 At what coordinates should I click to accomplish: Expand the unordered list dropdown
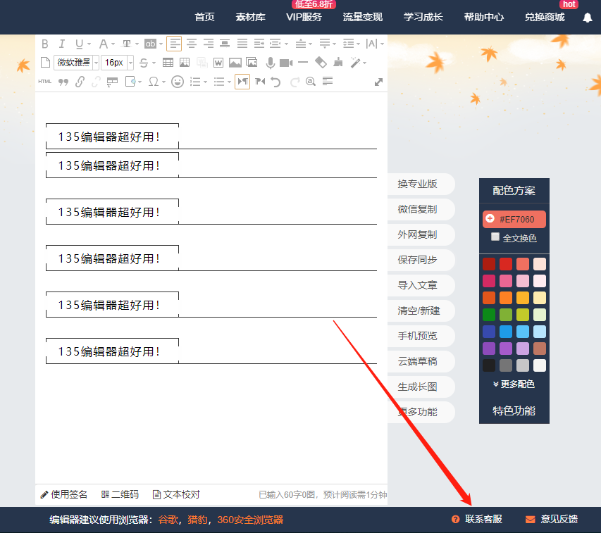click(229, 82)
